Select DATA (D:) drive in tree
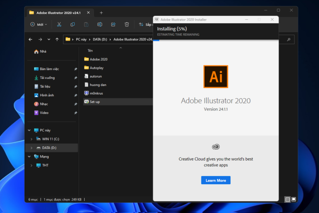The height and width of the screenshot is (213, 319). pos(51,148)
